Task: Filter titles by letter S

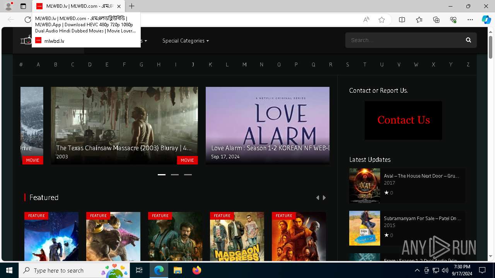Action: click(x=348, y=64)
